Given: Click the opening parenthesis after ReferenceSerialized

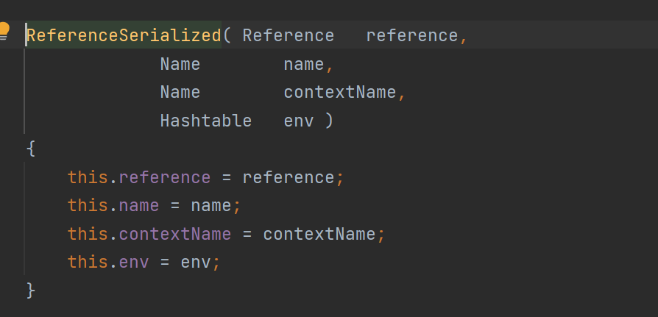Looking at the screenshot, I should pos(227,35).
